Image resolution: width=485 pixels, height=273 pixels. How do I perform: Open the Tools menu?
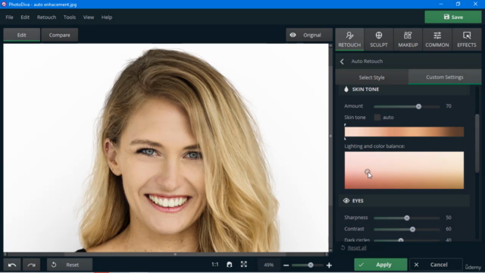pos(70,17)
